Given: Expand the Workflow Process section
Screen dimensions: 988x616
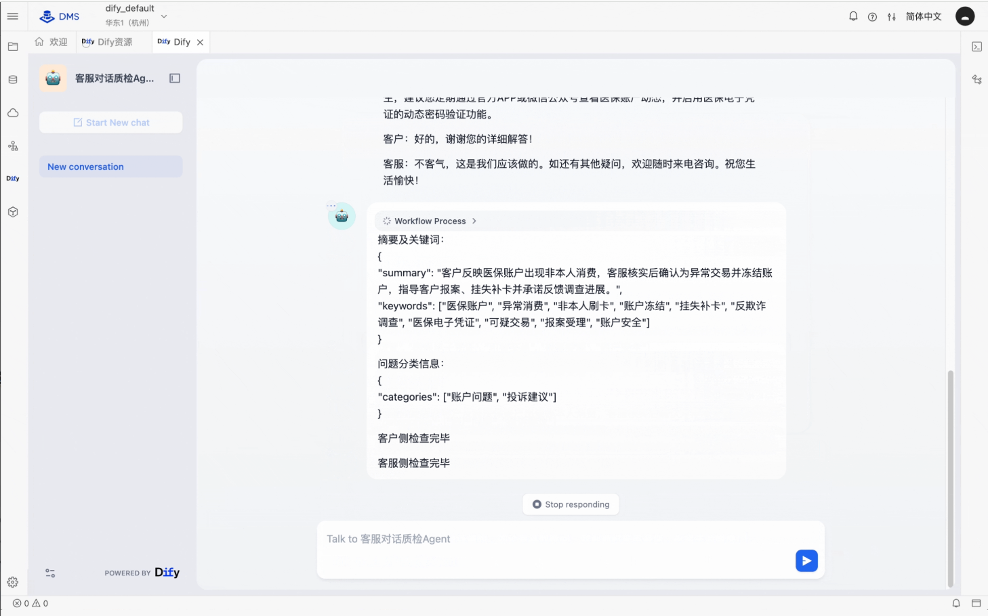Looking at the screenshot, I should click(430, 221).
